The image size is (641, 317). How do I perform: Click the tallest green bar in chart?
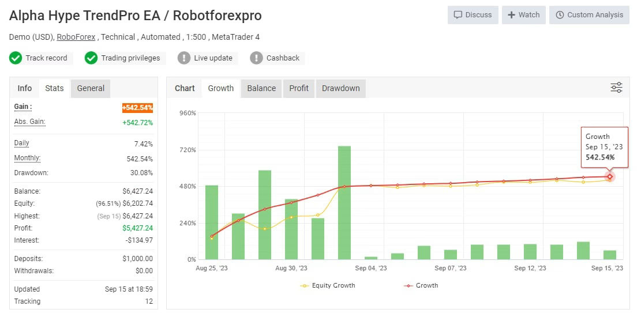[344, 202]
